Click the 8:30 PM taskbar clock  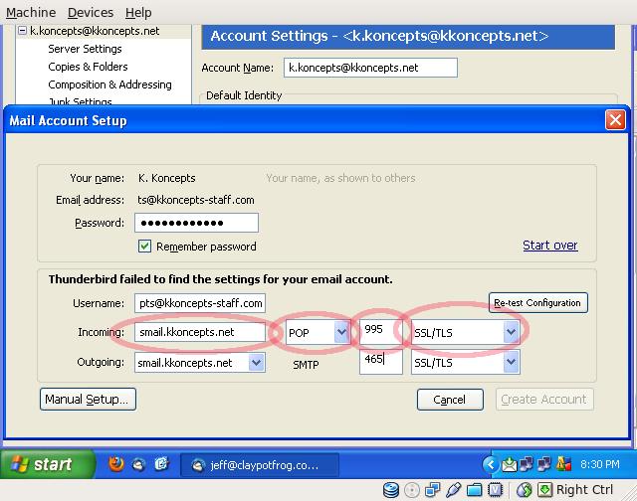(600, 464)
